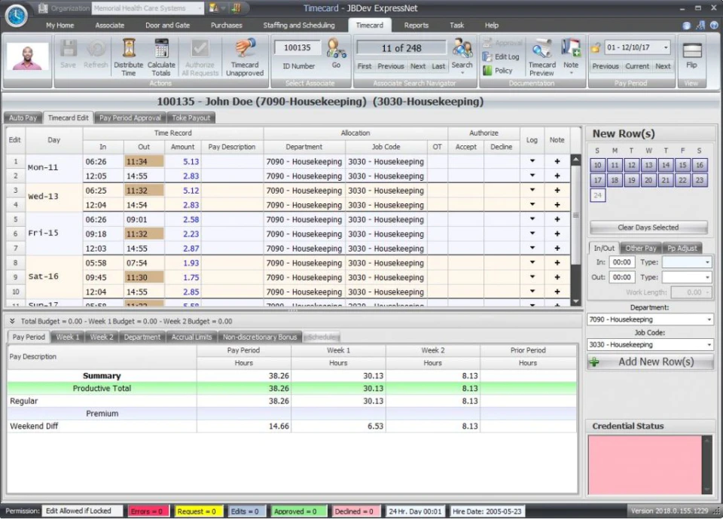Click the Add New Row(s) button
723x519 pixels.
click(650, 362)
